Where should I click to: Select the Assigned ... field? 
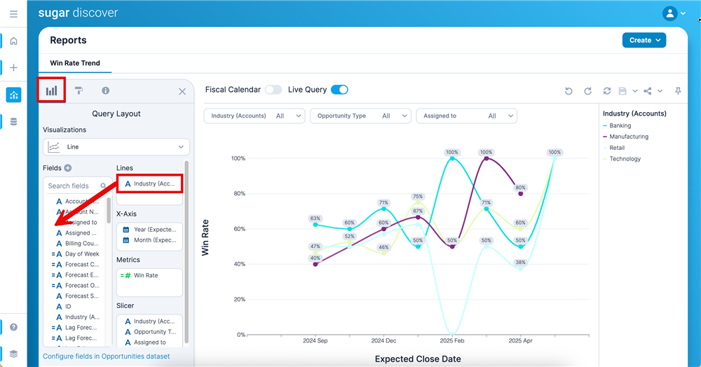tap(76, 233)
